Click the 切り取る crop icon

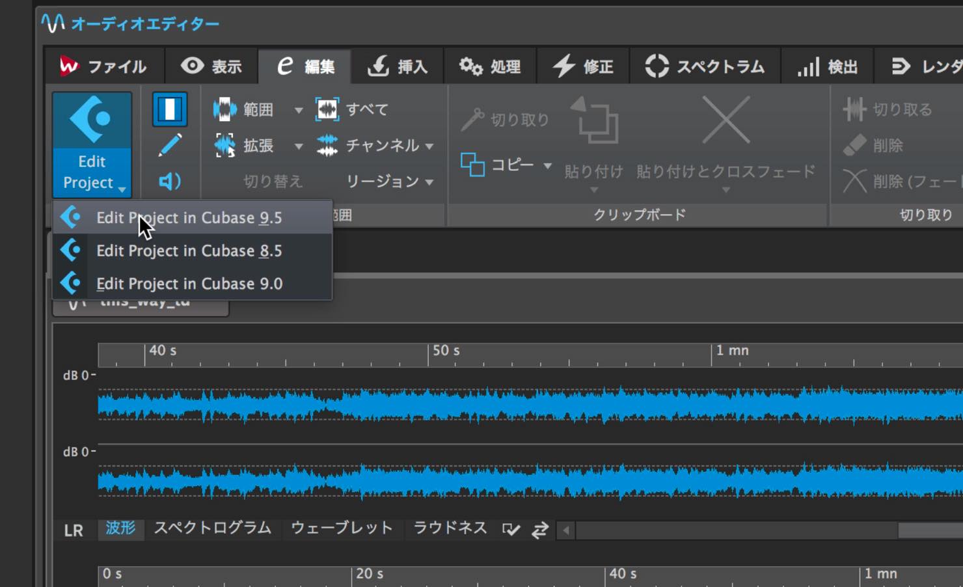pos(854,109)
